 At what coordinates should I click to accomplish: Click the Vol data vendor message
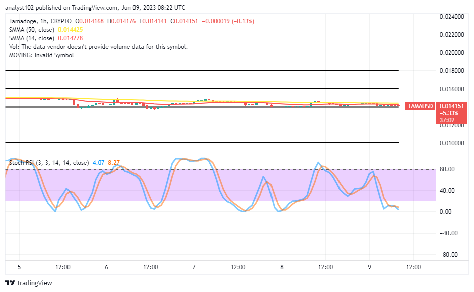99,47
